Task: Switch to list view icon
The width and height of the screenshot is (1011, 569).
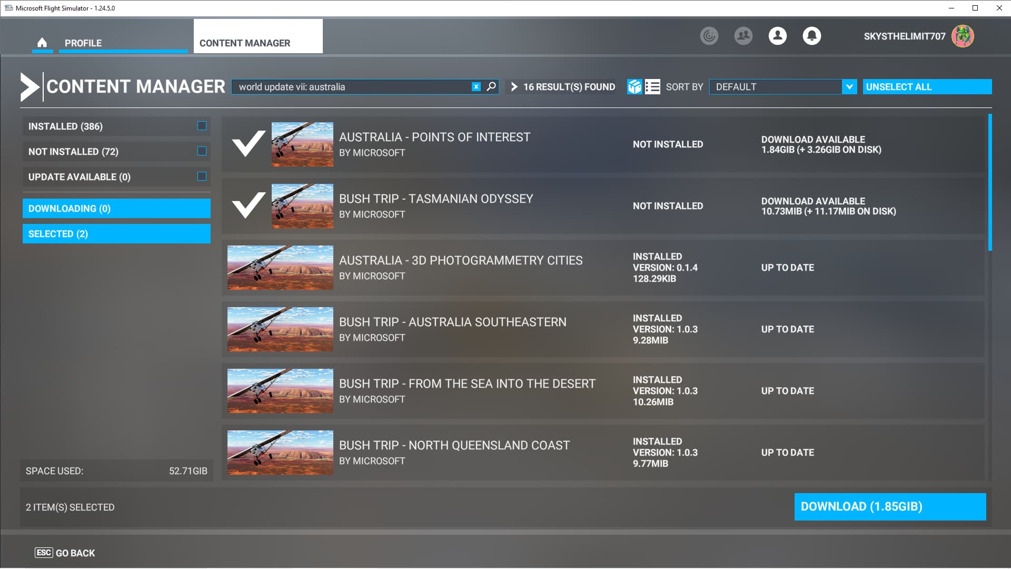Action: tap(652, 87)
